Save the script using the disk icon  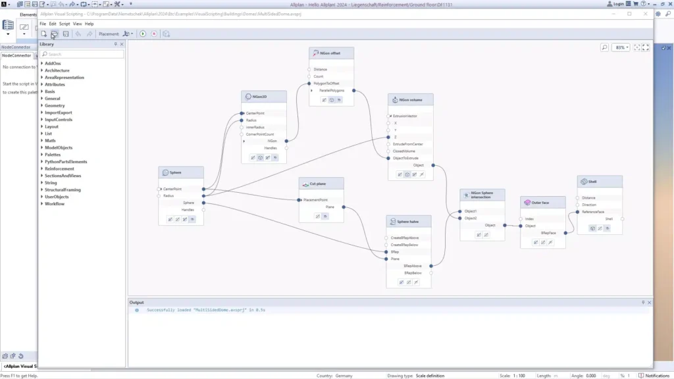66,34
